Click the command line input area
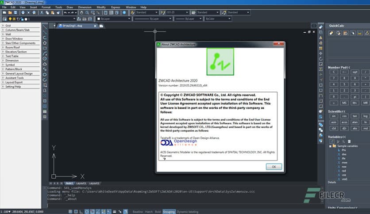Image resolution: width=370 pixels, height=214 pixels. pyautogui.click(x=177, y=203)
